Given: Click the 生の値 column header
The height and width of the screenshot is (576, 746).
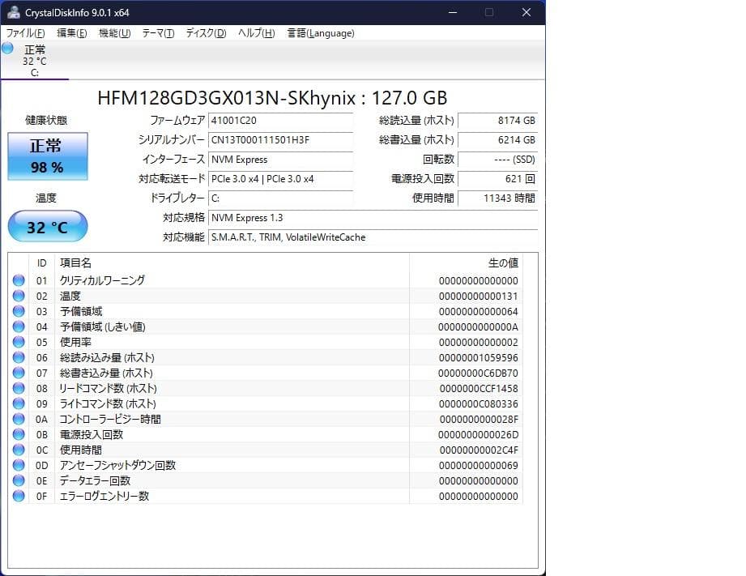Looking at the screenshot, I should click(x=503, y=262).
